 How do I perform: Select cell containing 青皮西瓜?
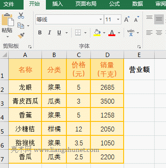click(25, 101)
